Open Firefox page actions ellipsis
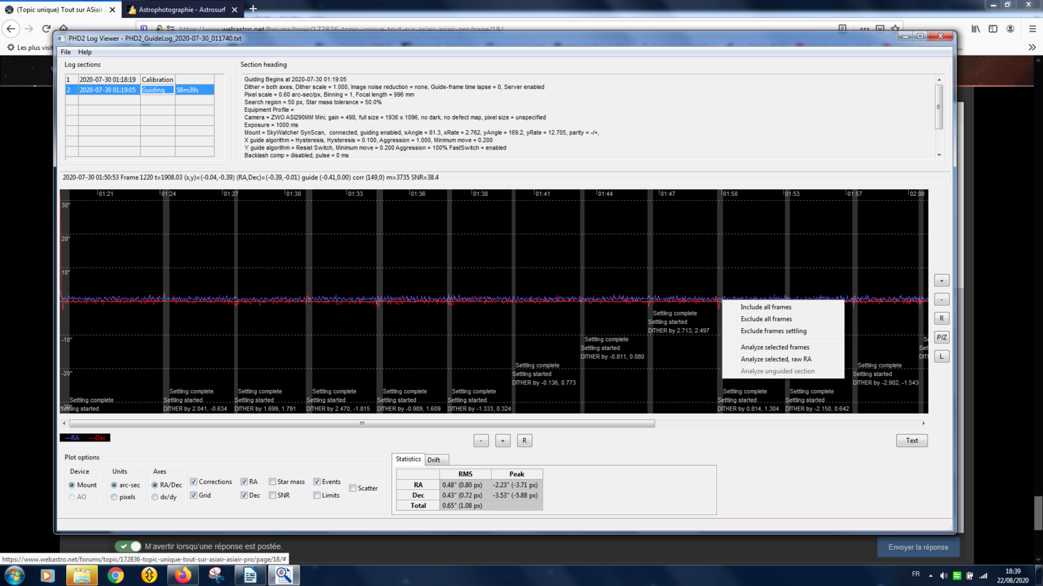 [864, 29]
